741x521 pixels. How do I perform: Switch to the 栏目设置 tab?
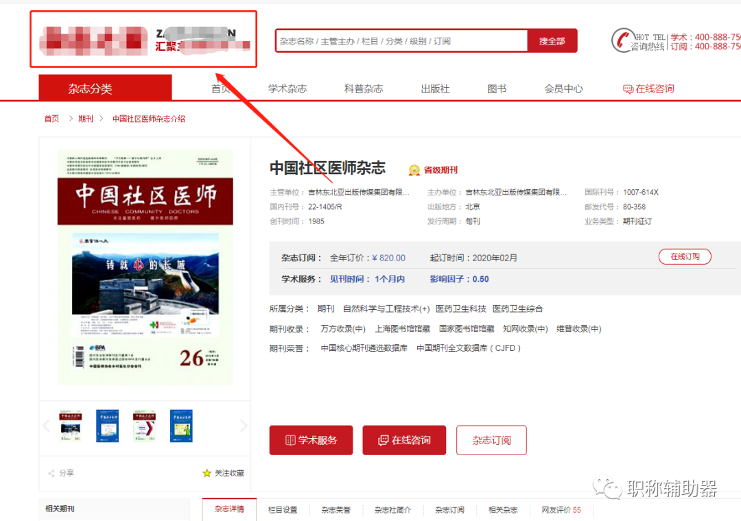283,509
